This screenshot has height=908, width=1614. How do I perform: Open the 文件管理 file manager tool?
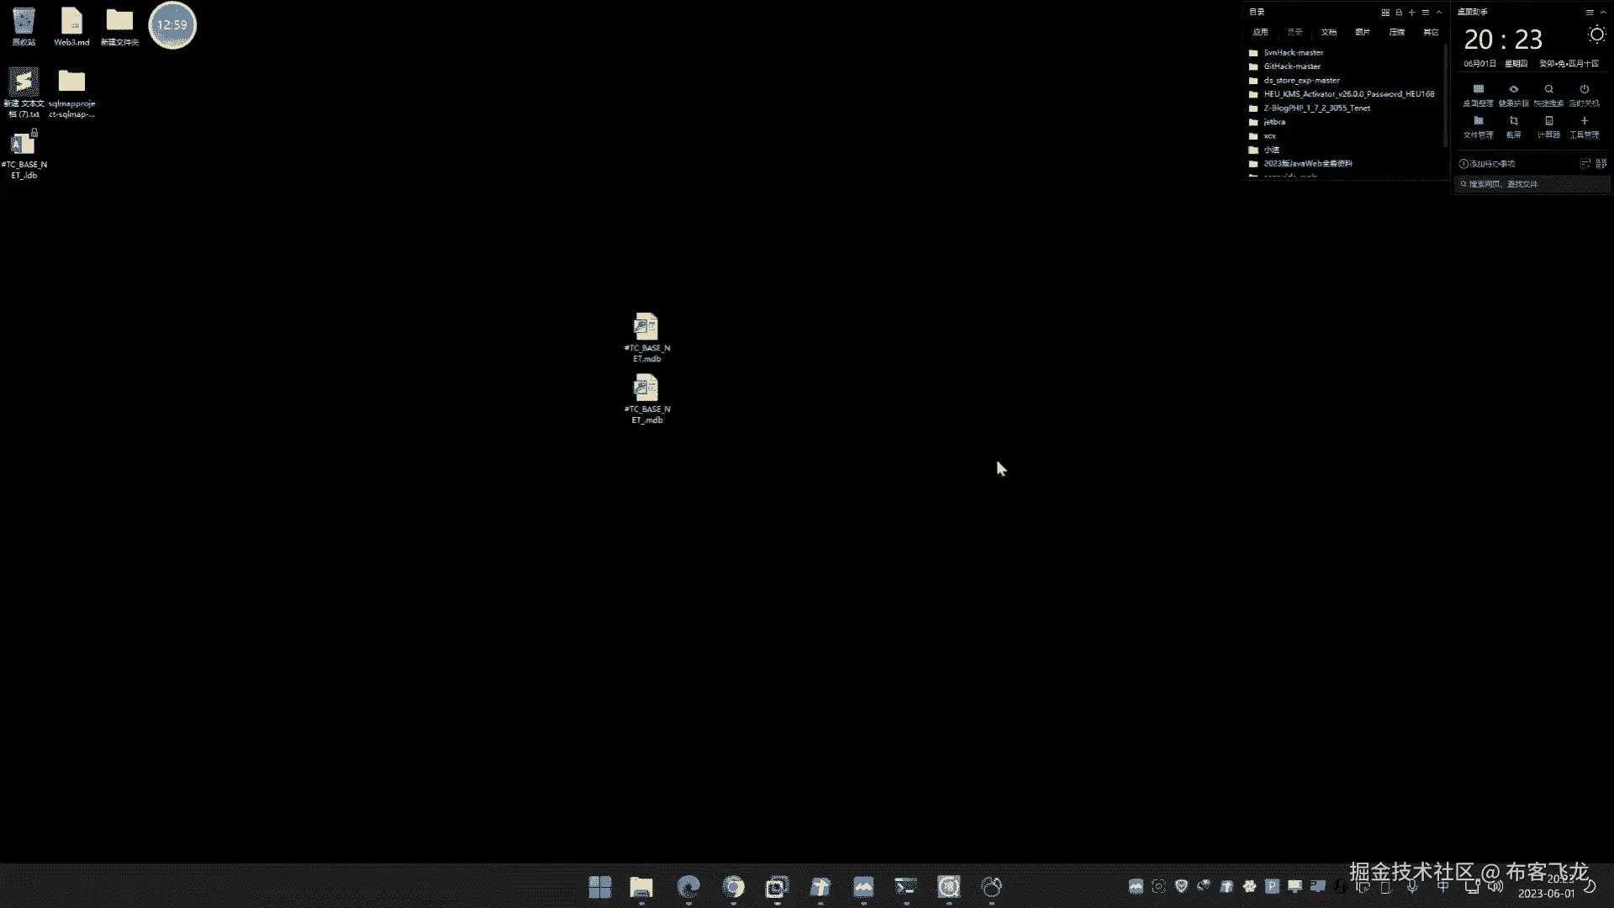click(1478, 121)
